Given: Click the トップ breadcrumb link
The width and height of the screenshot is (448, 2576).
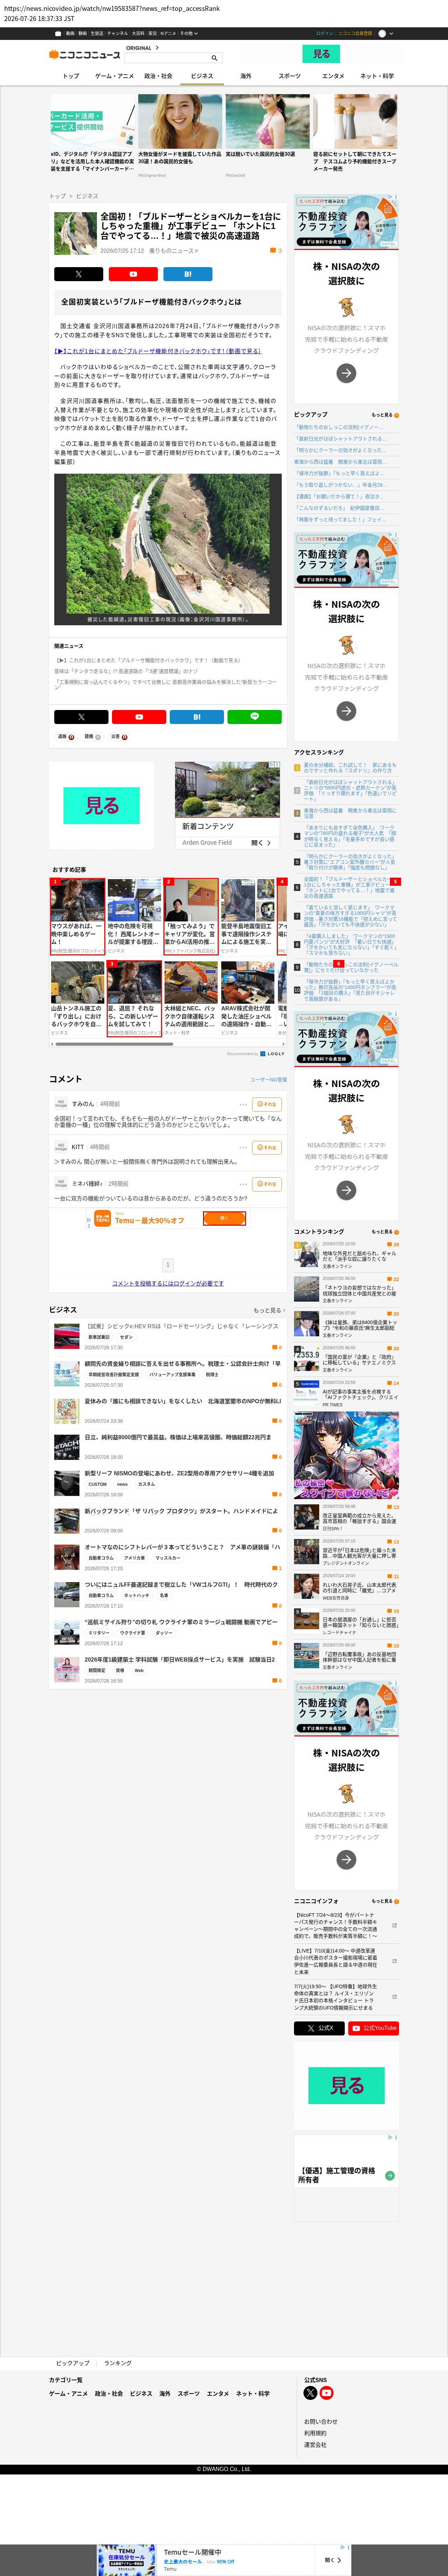Looking at the screenshot, I should 58,196.
